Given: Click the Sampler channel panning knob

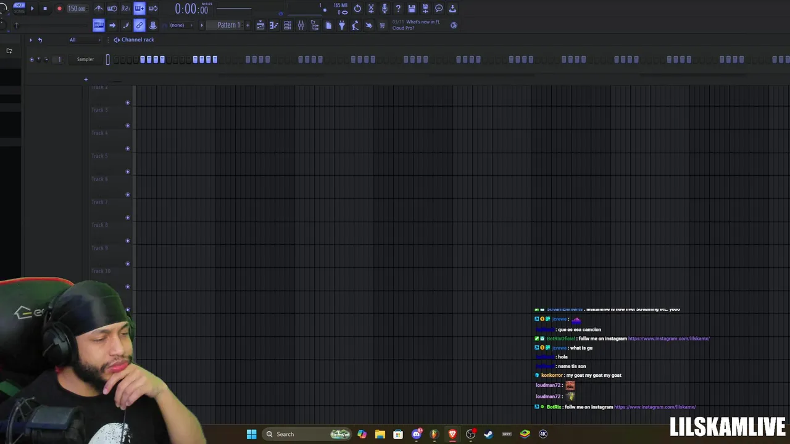Looking at the screenshot, I should tap(39, 59).
